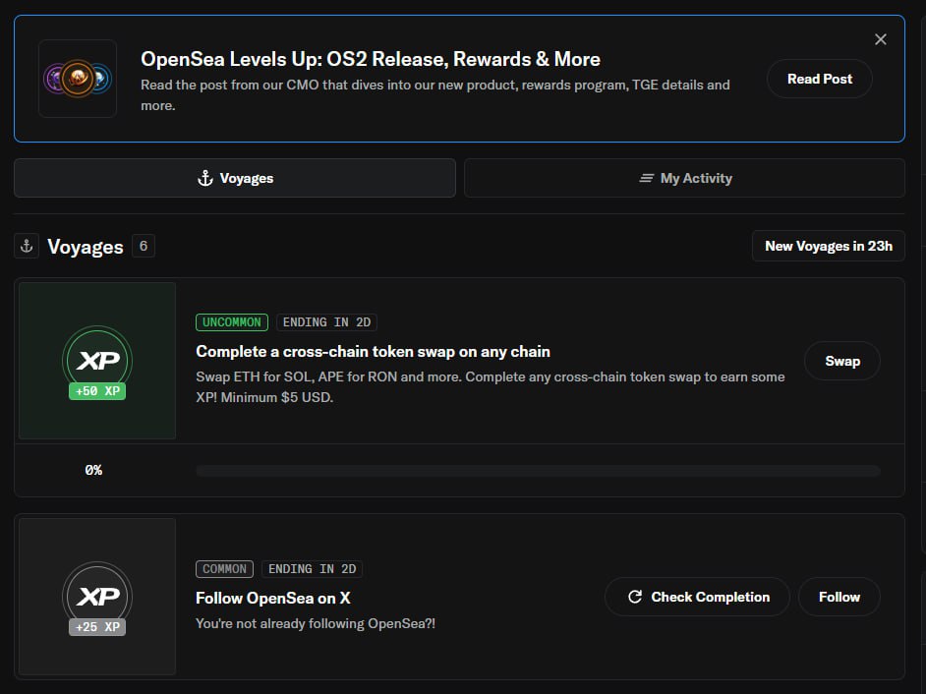Click the 'OpenSea Levels Up' banner headline
This screenshot has width=926, height=694.
point(371,59)
